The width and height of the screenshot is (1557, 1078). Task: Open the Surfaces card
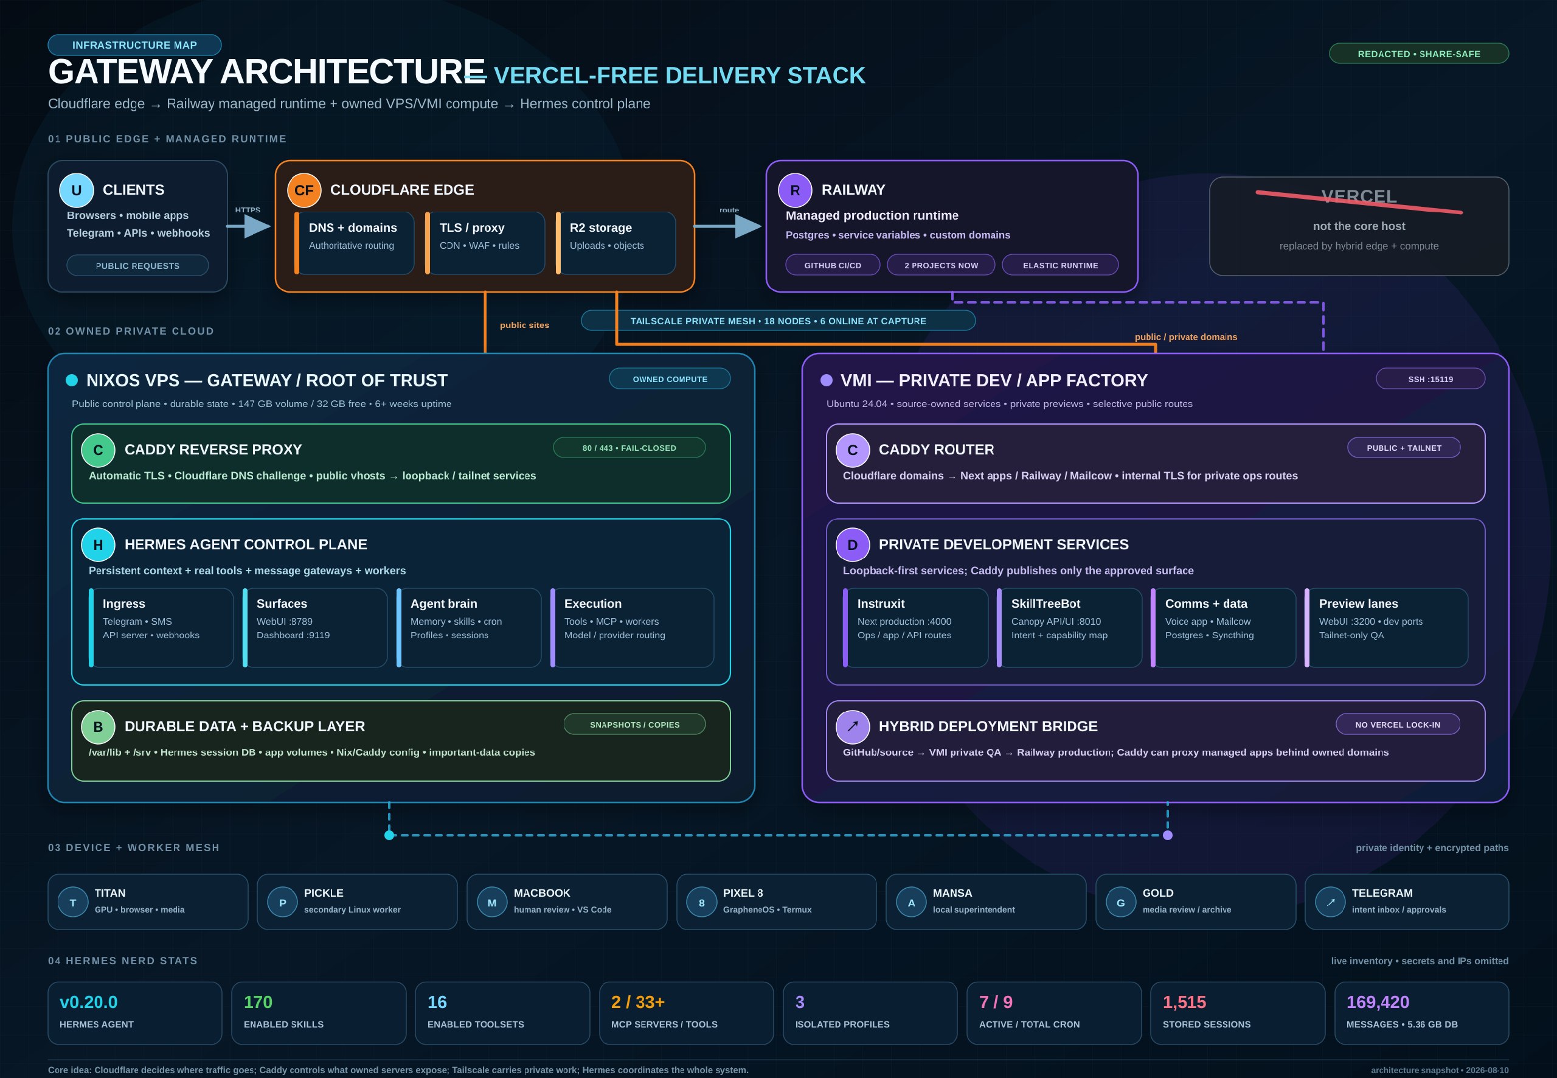click(x=314, y=627)
